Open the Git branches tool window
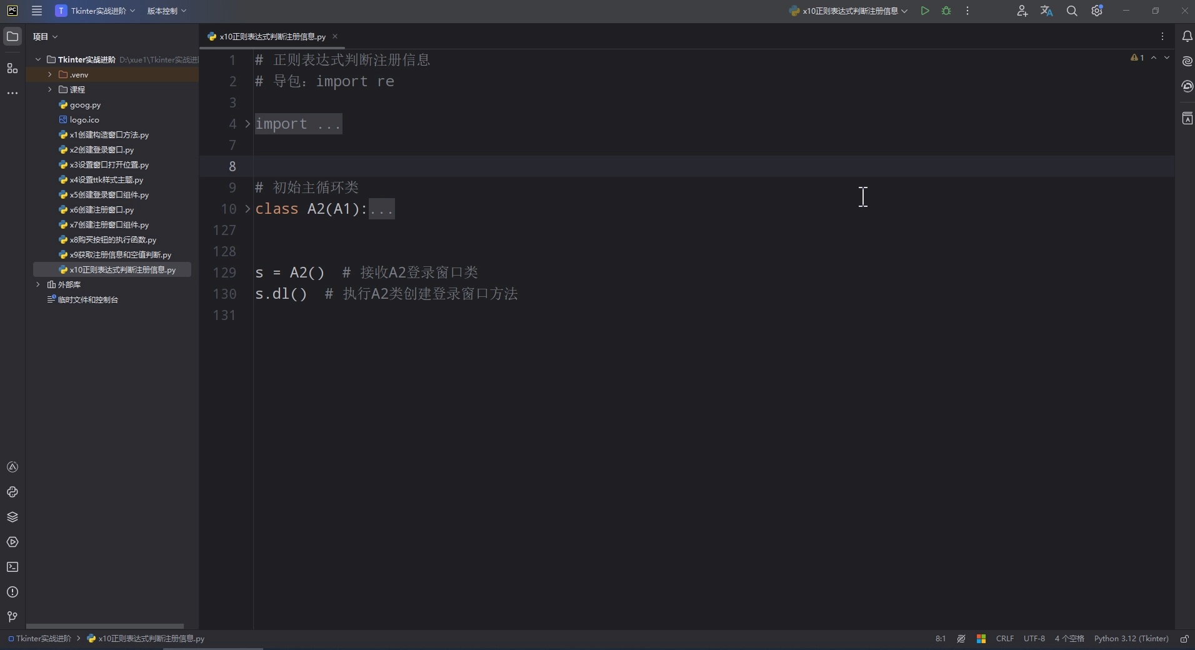Screen dimensions: 1195x650 coord(12,617)
